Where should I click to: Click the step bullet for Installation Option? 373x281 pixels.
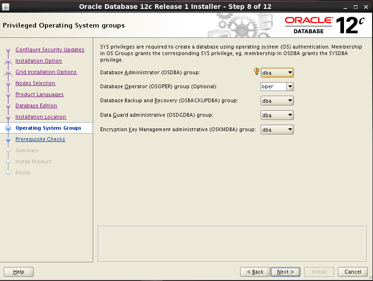tap(8, 61)
